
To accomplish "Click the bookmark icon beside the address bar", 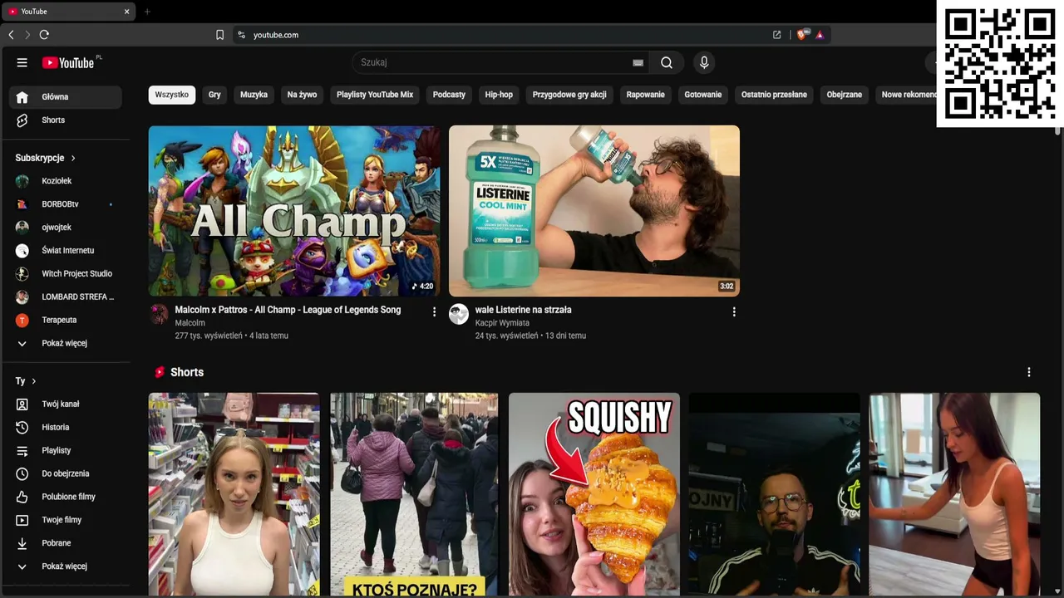I will click(x=220, y=35).
